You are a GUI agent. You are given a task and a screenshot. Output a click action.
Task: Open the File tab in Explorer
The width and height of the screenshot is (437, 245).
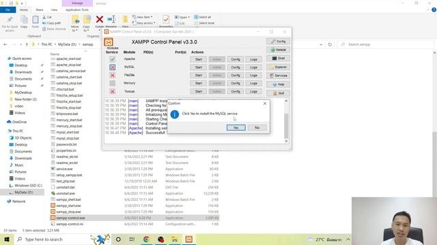8,10
